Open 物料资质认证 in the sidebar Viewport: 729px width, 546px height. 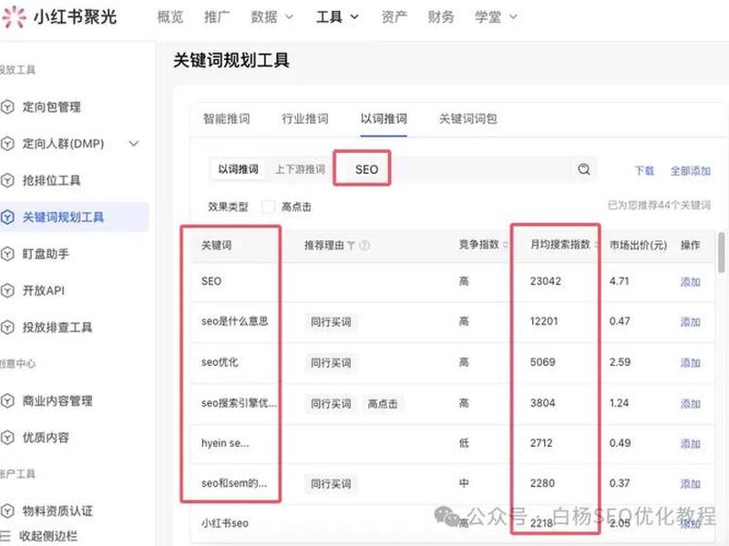coord(57,511)
